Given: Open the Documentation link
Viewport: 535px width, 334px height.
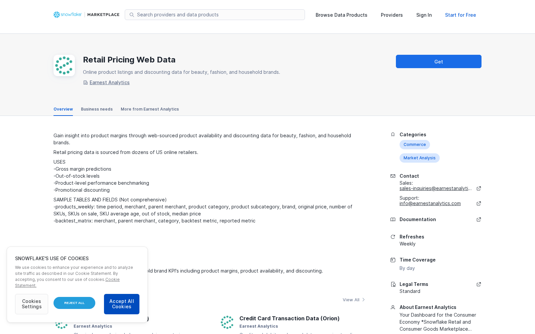Looking at the screenshot, I should coord(418,219).
